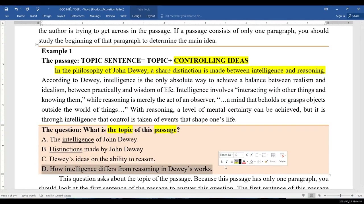The width and height of the screenshot is (364, 204).
Task: Undo the last action
Action: click(16, 9)
